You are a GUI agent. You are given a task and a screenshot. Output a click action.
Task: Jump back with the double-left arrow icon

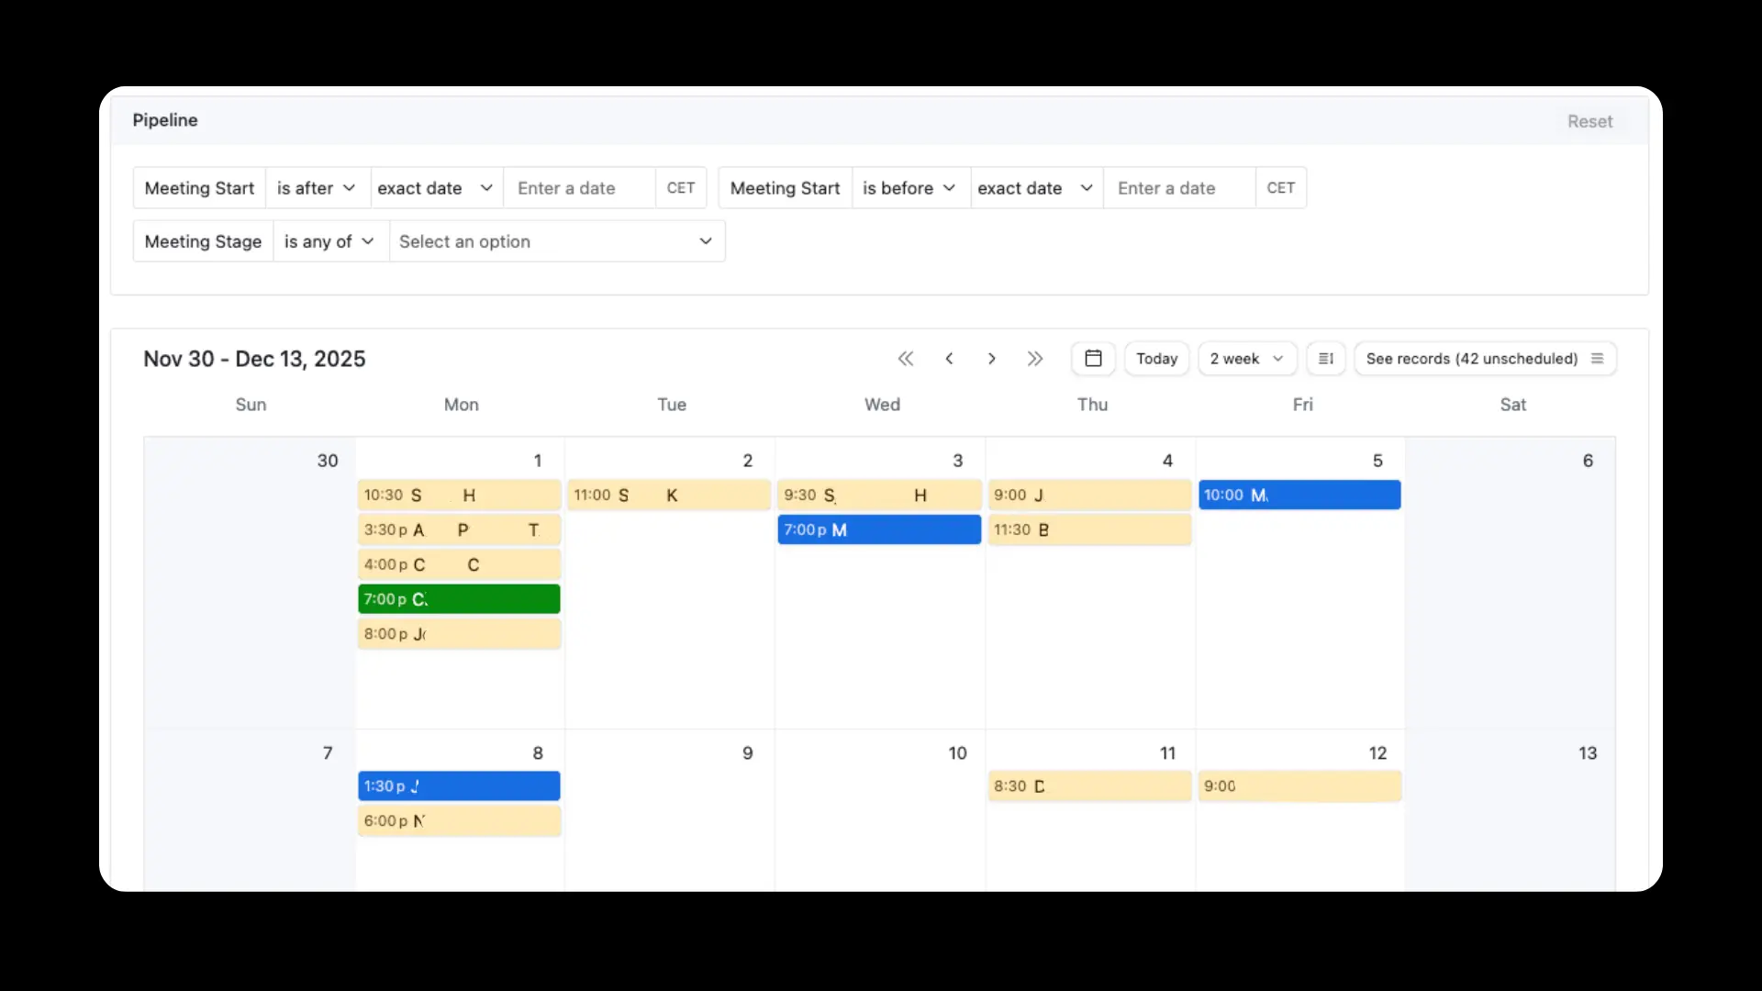coord(906,359)
